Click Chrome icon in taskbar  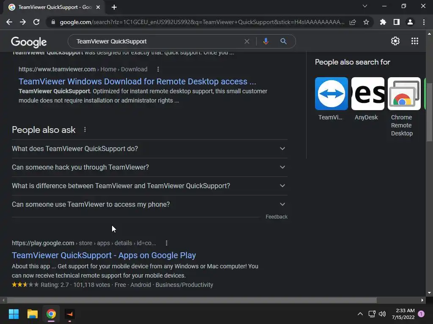[51, 314]
